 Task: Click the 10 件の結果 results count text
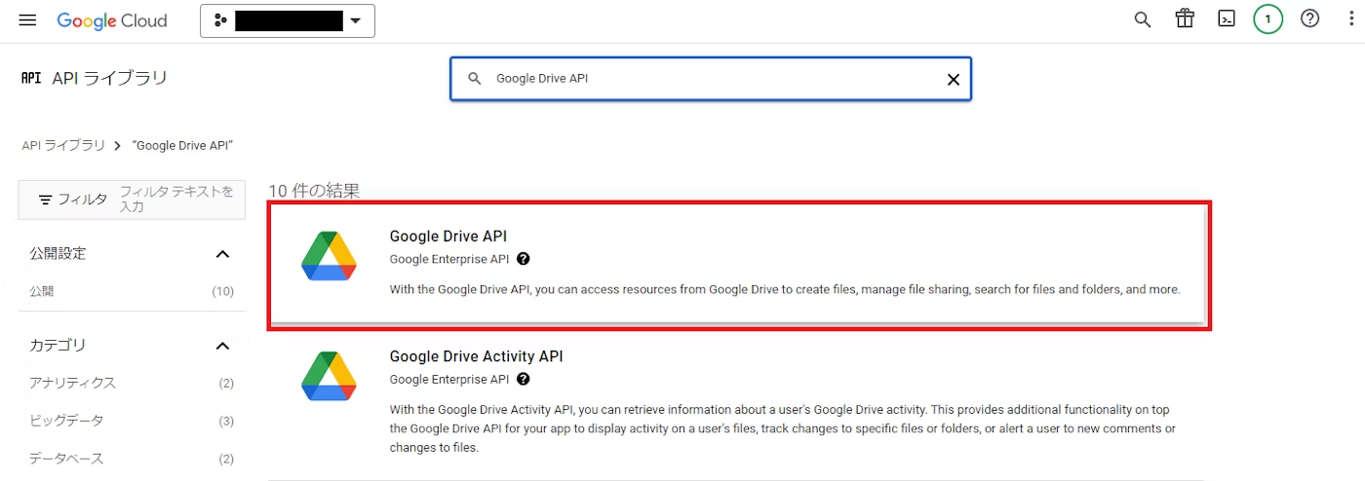pyautogui.click(x=314, y=191)
